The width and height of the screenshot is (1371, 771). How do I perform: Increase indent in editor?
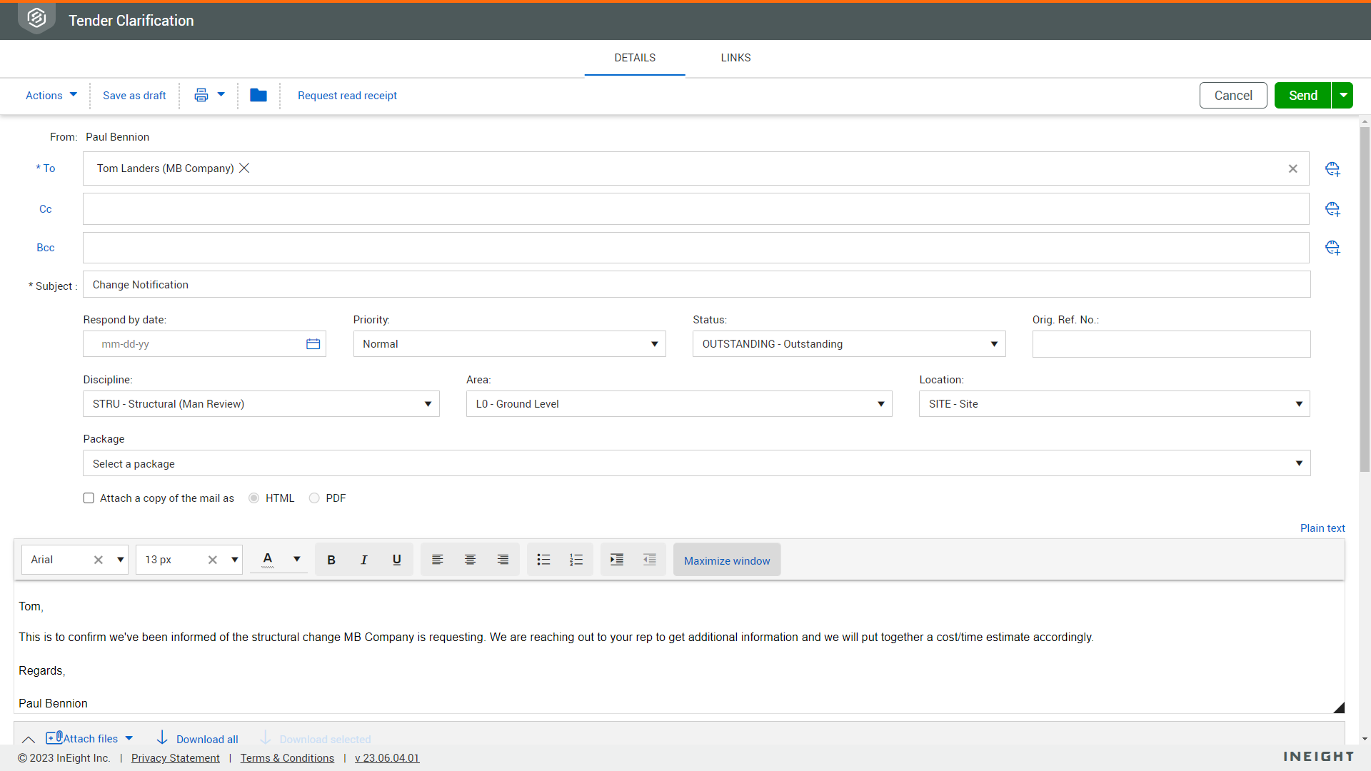[x=617, y=560]
